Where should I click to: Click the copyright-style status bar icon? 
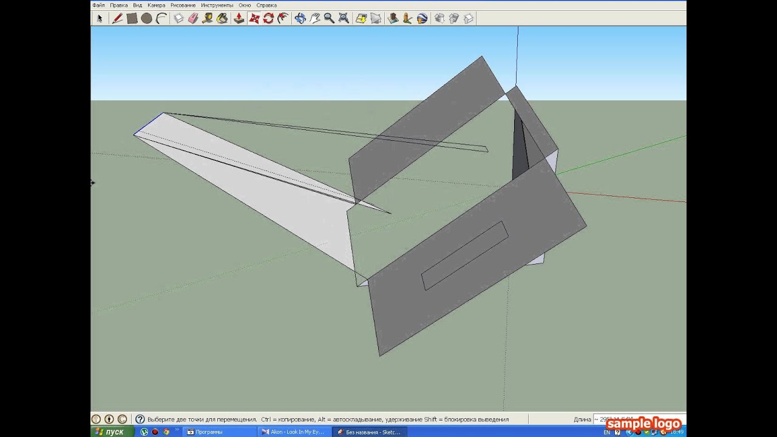click(x=123, y=419)
